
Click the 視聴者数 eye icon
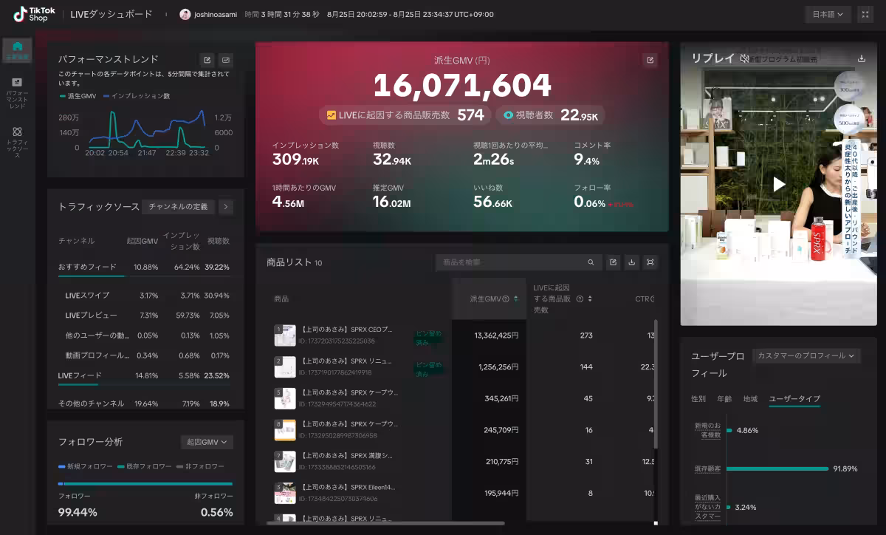(x=508, y=115)
